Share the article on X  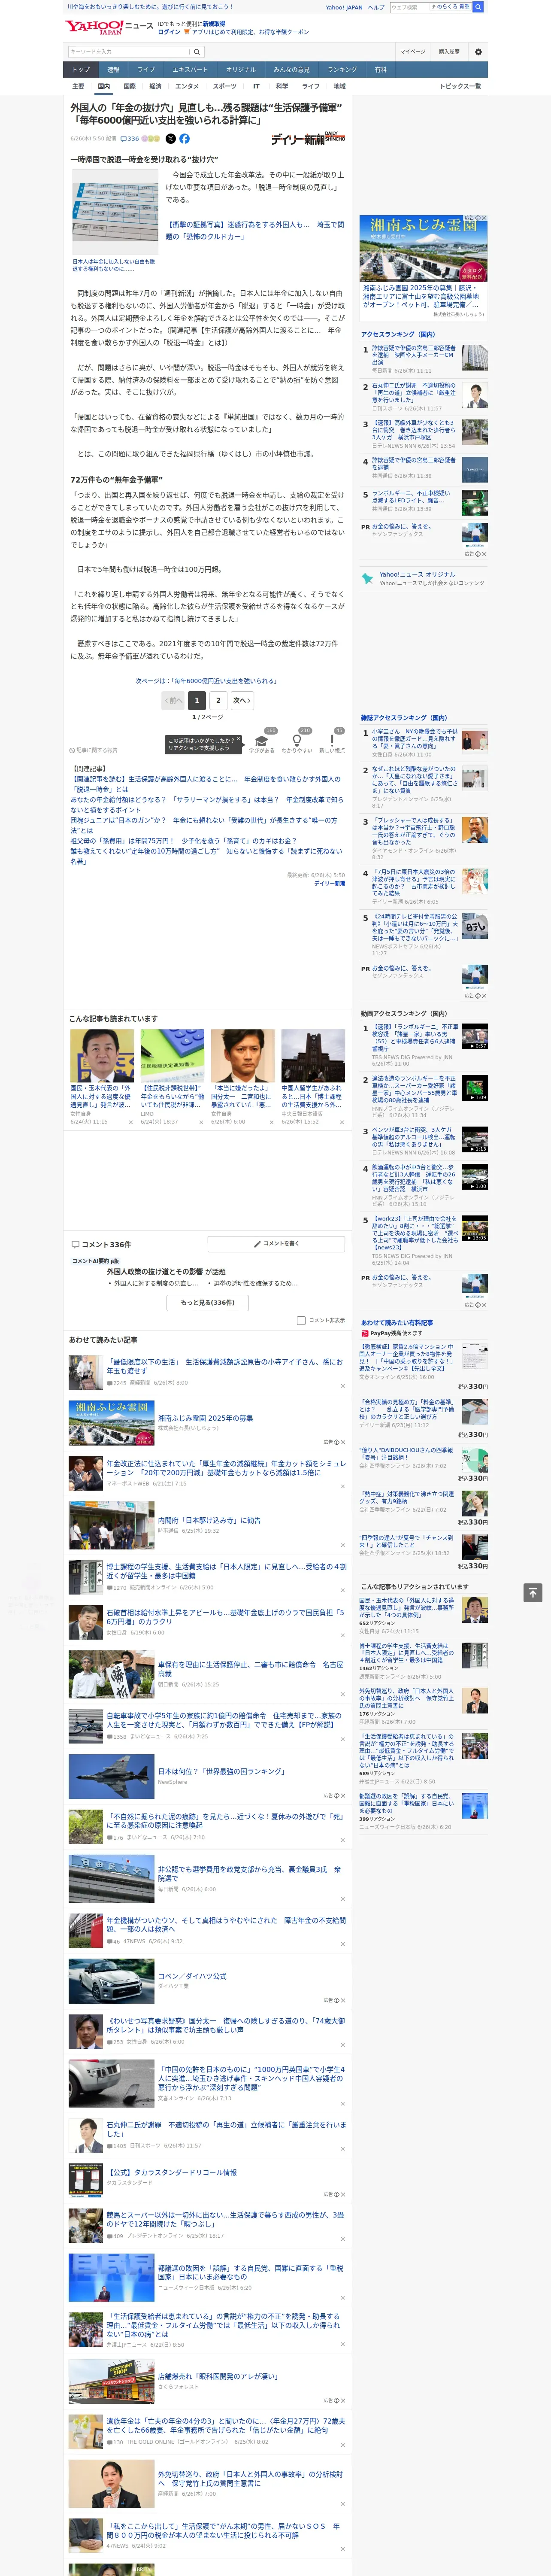[x=170, y=139]
